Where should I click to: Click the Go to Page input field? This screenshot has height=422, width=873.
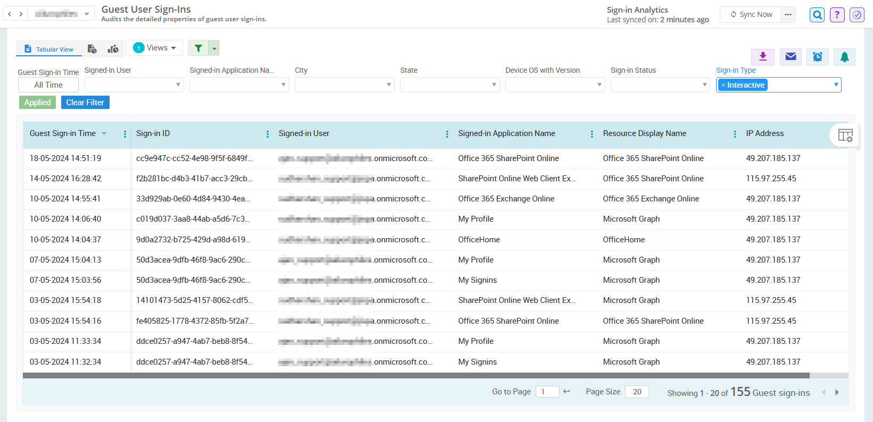pyautogui.click(x=547, y=392)
